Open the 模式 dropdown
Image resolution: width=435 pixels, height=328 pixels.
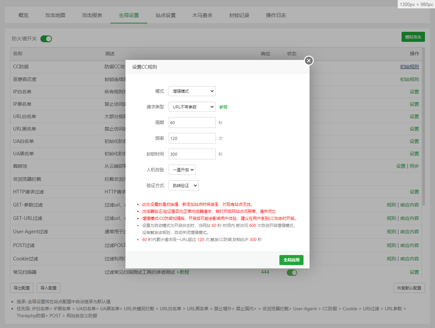[192, 91]
